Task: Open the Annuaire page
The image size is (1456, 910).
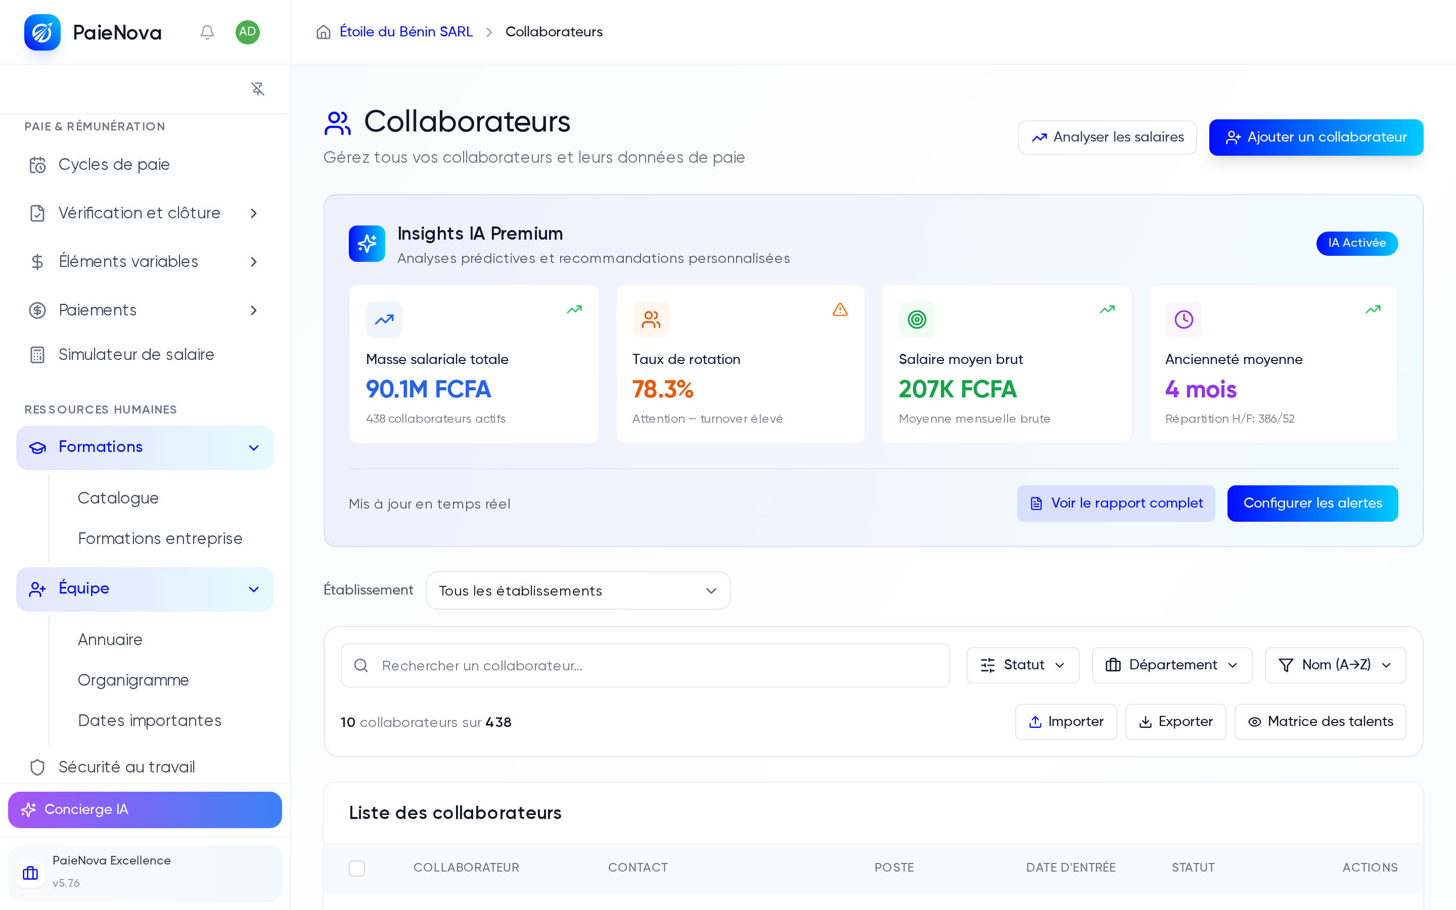Action: pos(110,640)
